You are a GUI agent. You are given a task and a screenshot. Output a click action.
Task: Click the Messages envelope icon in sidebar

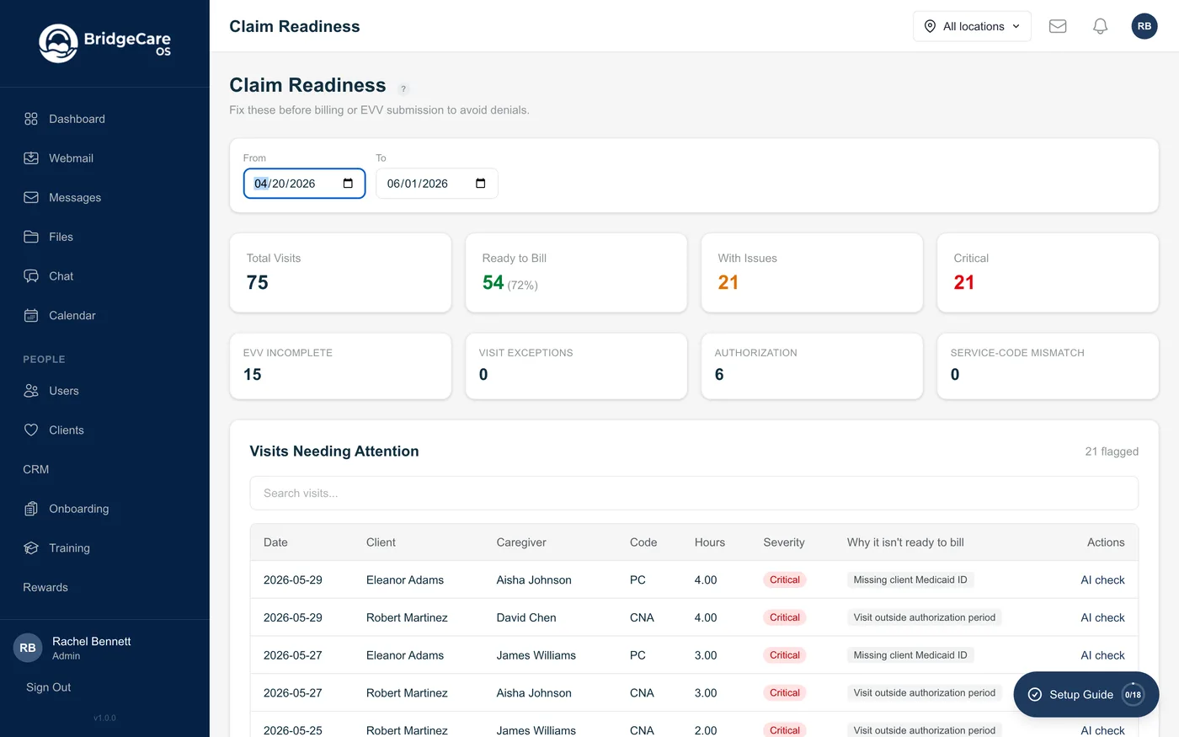(x=31, y=197)
